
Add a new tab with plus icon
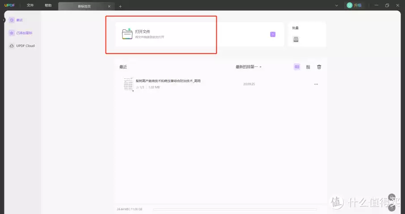pos(120,6)
